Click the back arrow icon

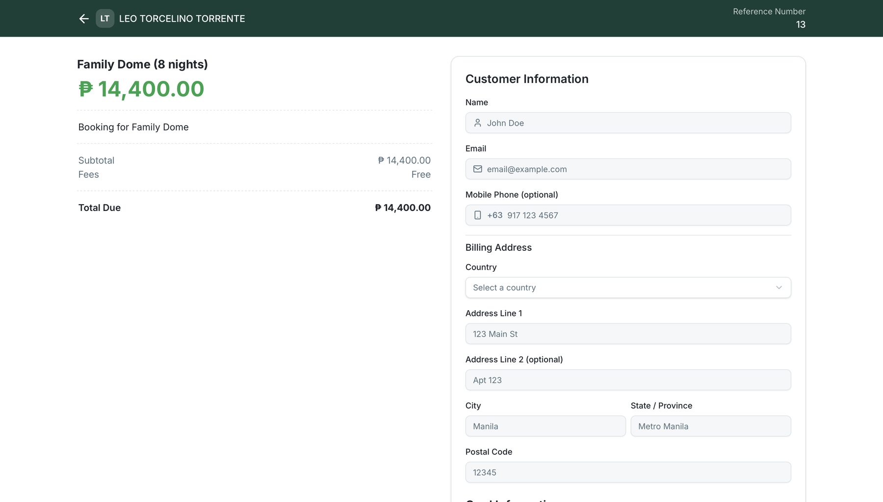coord(84,19)
